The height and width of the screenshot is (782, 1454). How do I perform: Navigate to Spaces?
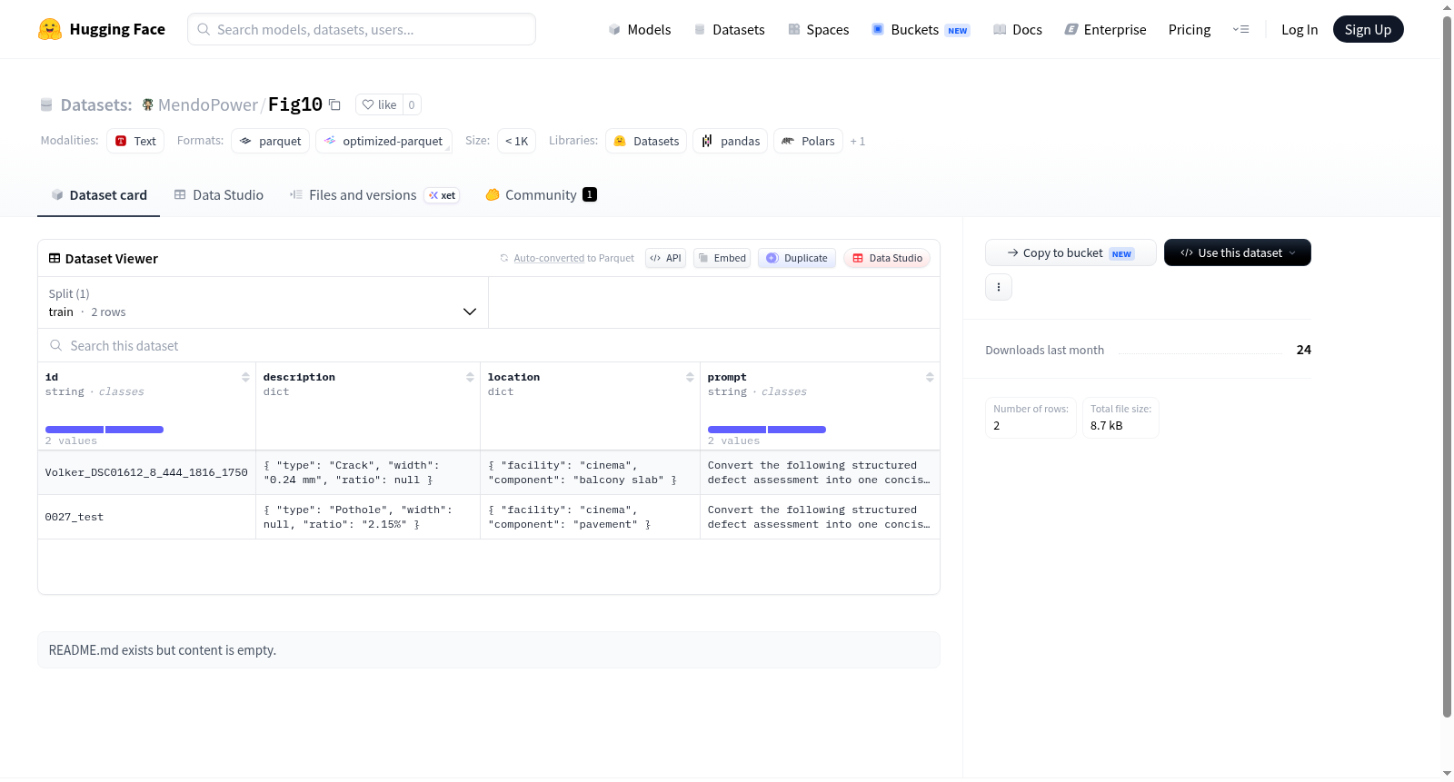click(819, 29)
